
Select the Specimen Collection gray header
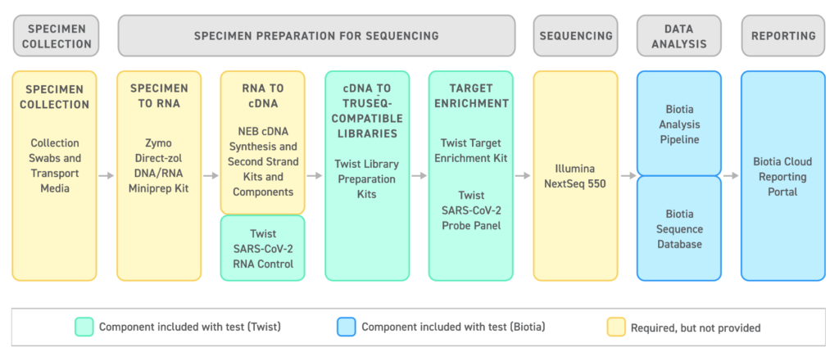point(57,35)
